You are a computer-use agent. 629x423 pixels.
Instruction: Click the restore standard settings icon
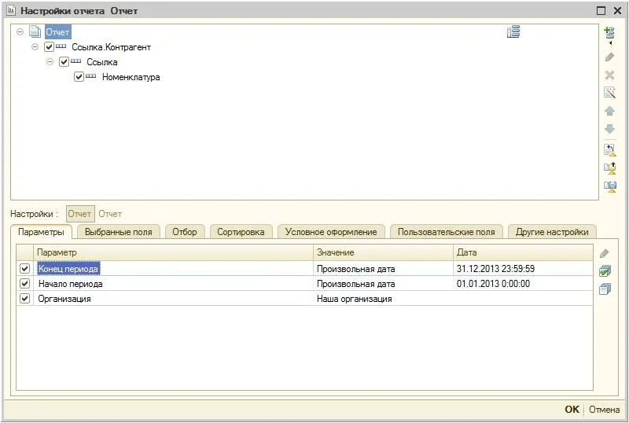(610, 150)
